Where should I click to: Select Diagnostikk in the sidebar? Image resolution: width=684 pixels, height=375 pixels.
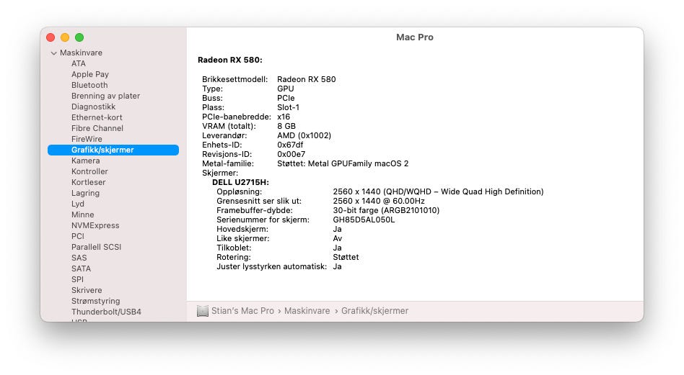pos(93,107)
